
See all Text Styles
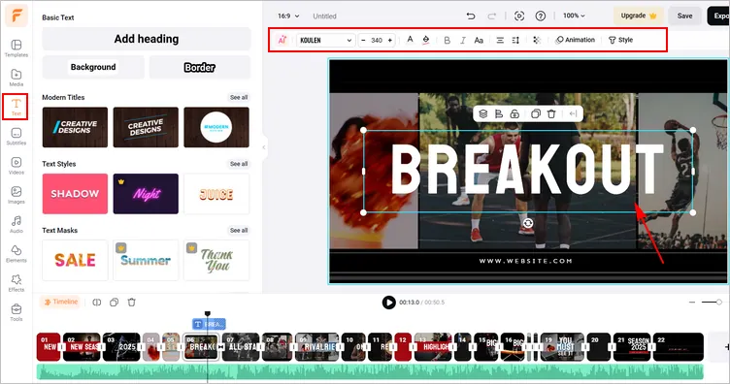coord(239,164)
